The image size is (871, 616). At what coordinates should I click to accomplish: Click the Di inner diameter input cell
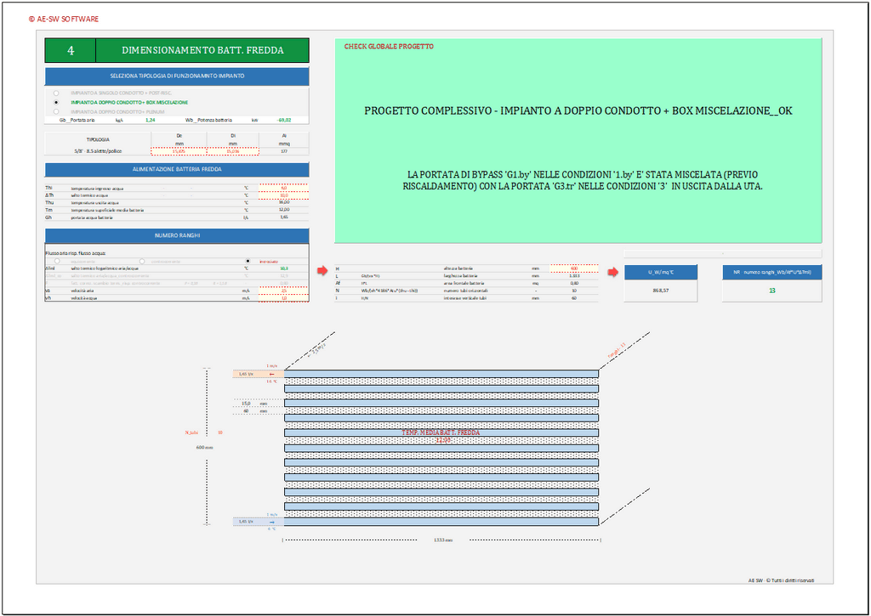[232, 151]
